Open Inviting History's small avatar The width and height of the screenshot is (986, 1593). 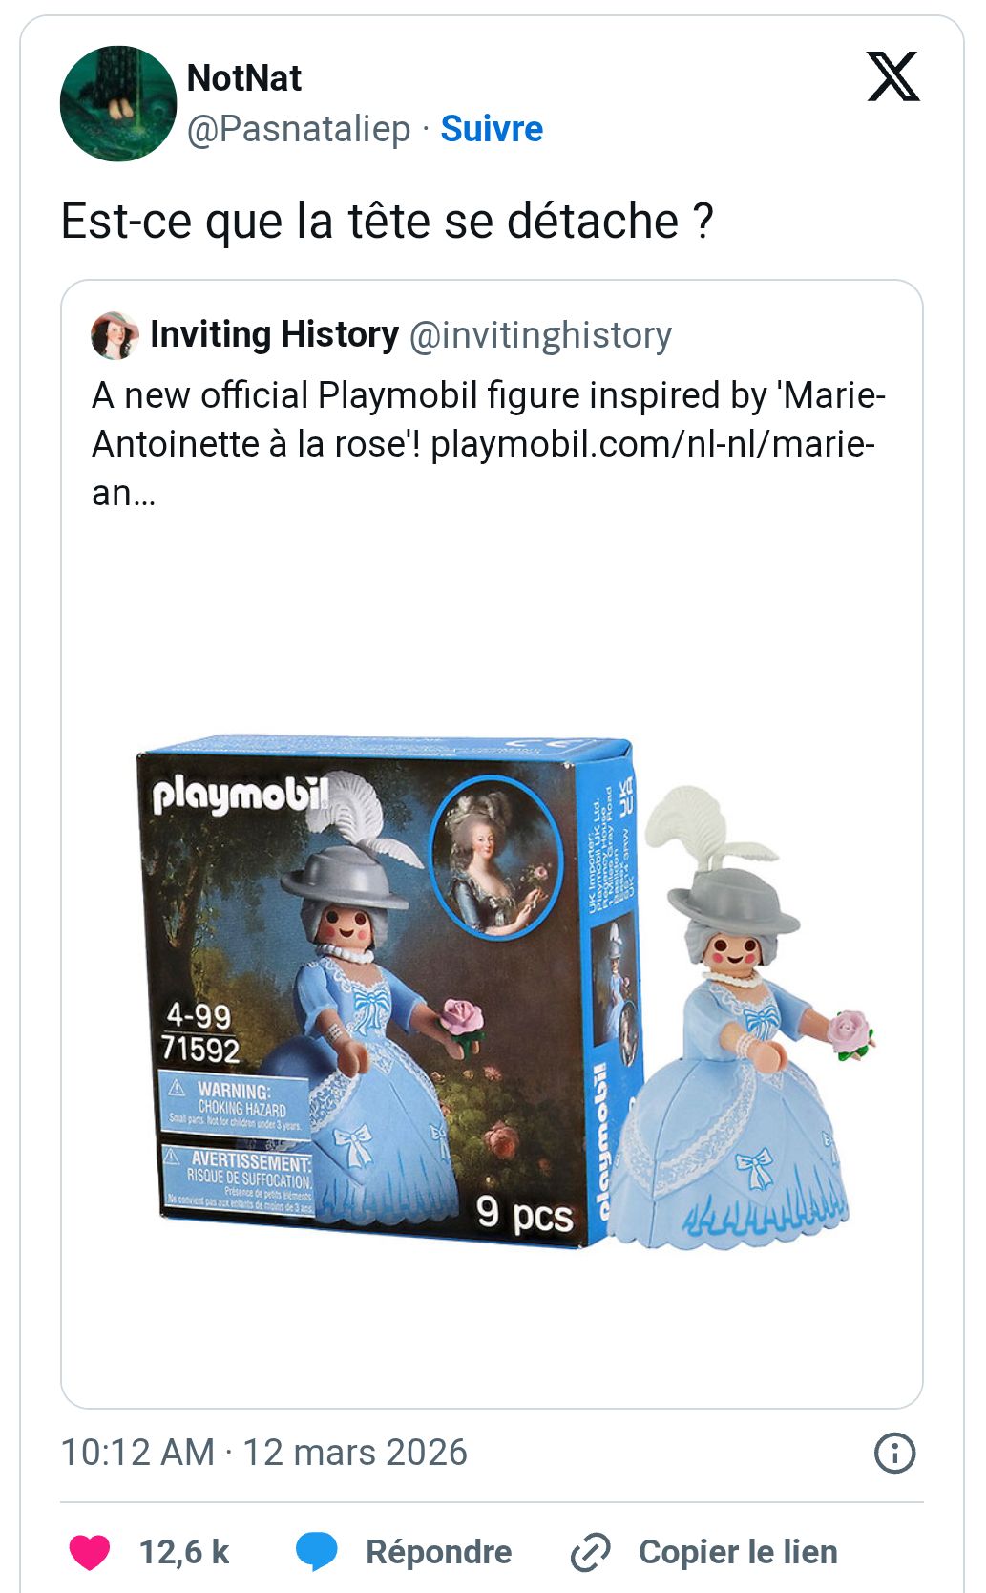pos(115,335)
